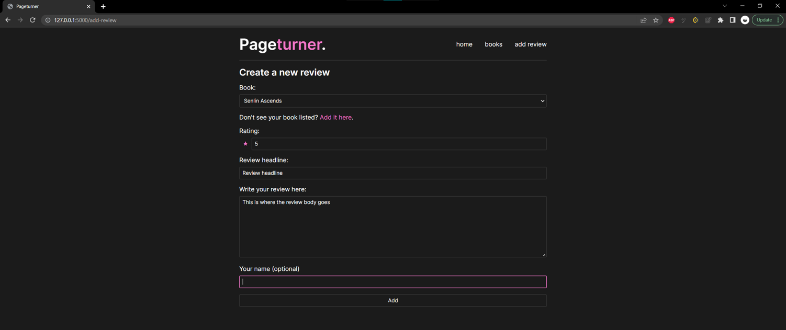786x330 pixels.
Task: Open the browser side panel icon
Action: pos(733,20)
